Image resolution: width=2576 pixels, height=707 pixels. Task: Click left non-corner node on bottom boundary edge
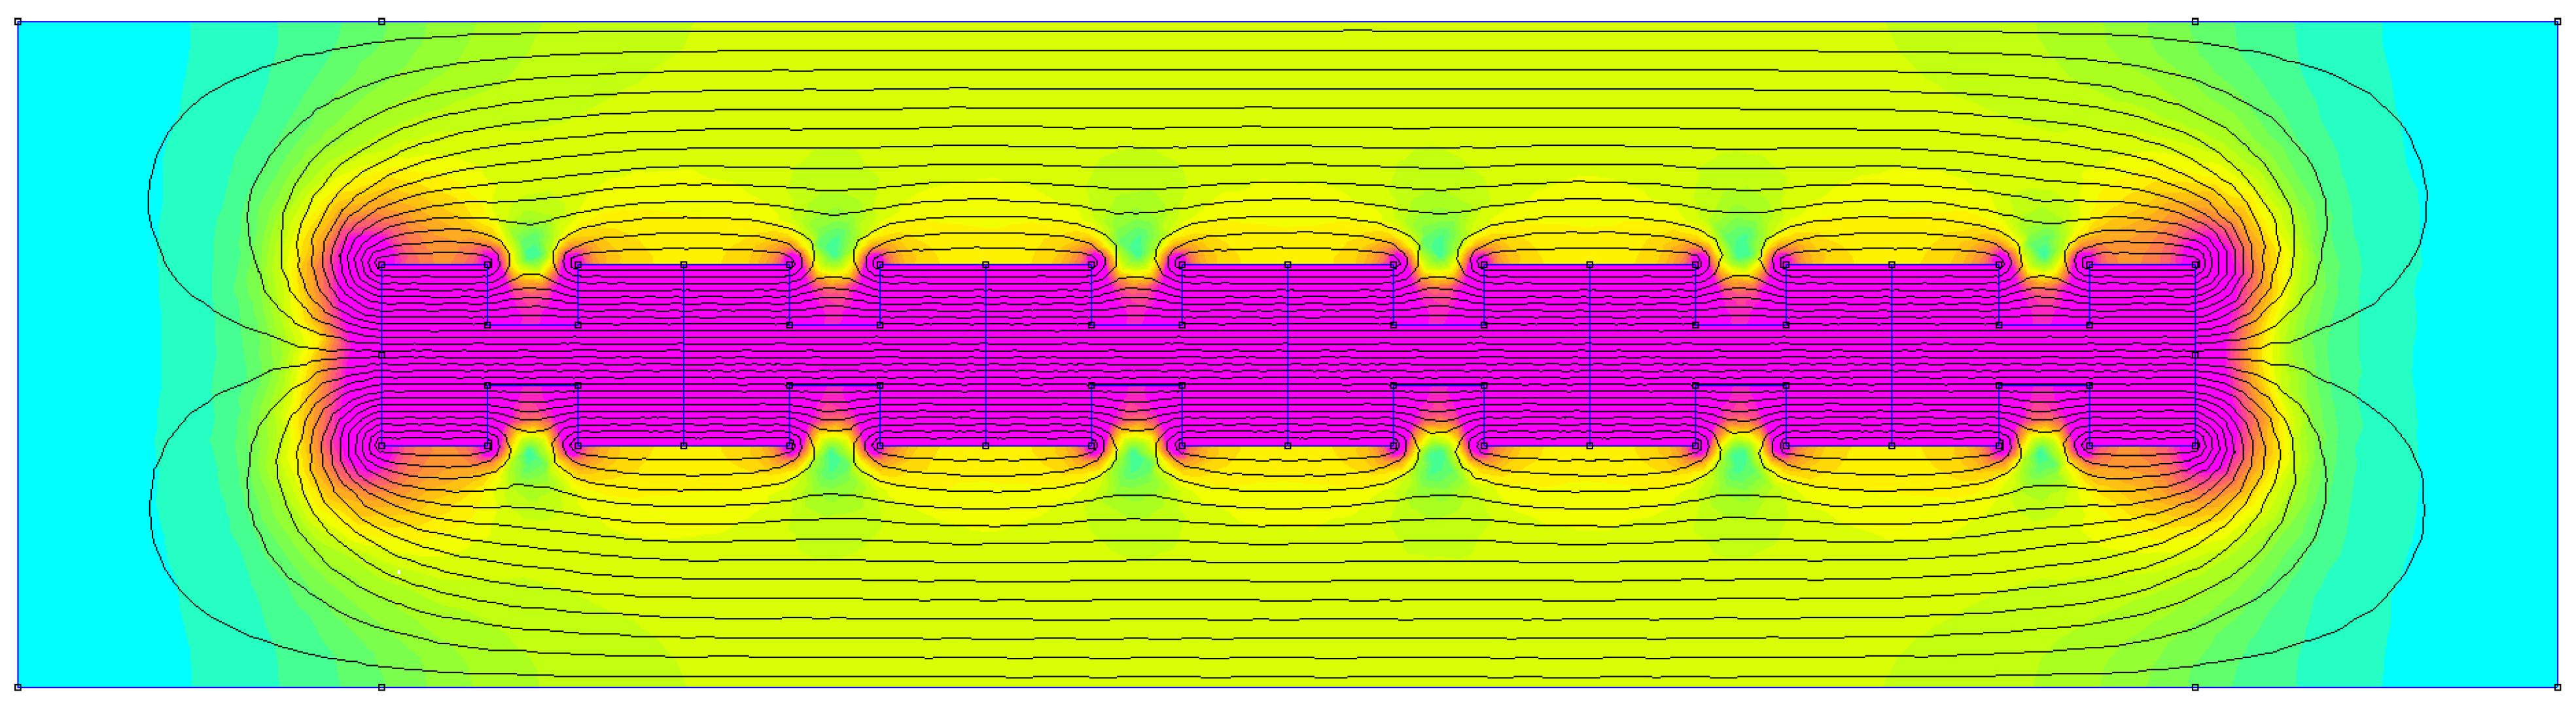381,687
